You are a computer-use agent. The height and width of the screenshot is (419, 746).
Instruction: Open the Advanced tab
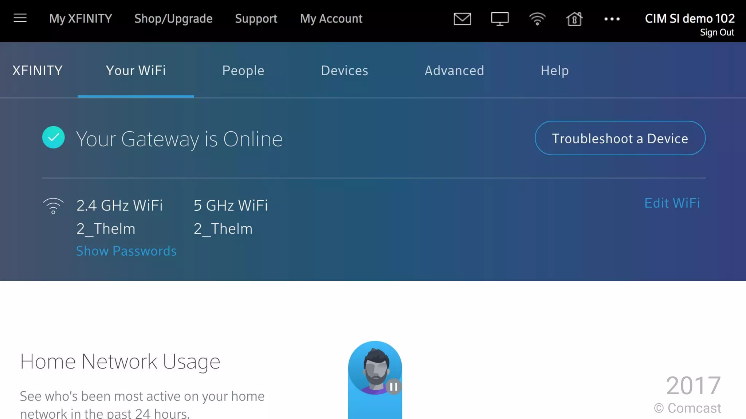point(454,71)
